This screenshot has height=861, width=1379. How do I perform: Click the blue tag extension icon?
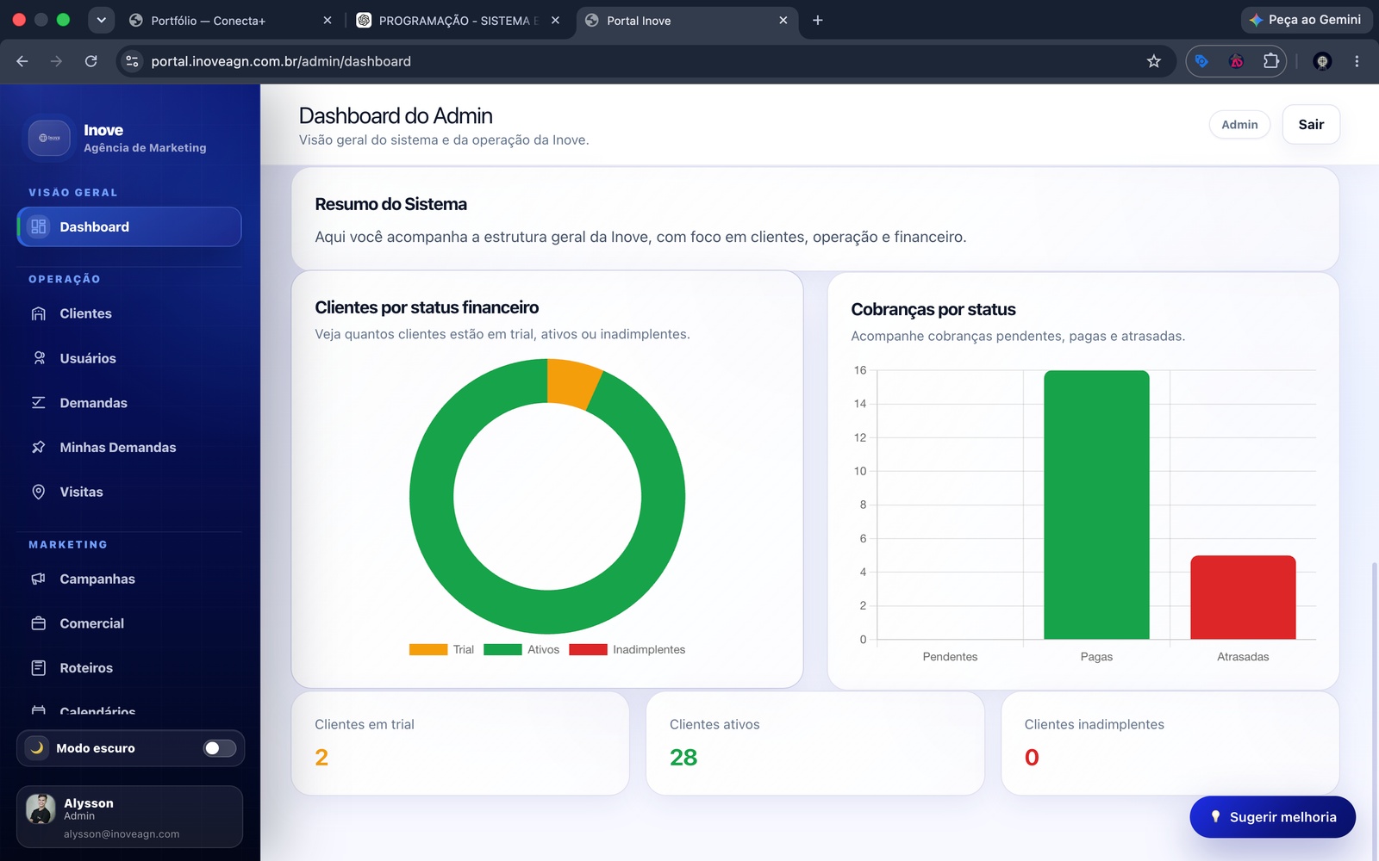tap(1201, 61)
